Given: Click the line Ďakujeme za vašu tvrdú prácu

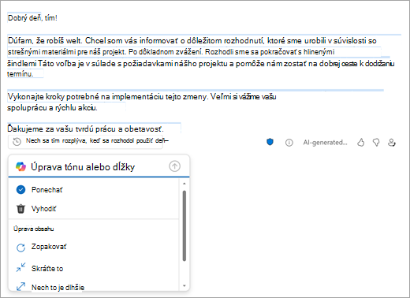Looking at the screenshot, I should pyautogui.click(x=85, y=129).
